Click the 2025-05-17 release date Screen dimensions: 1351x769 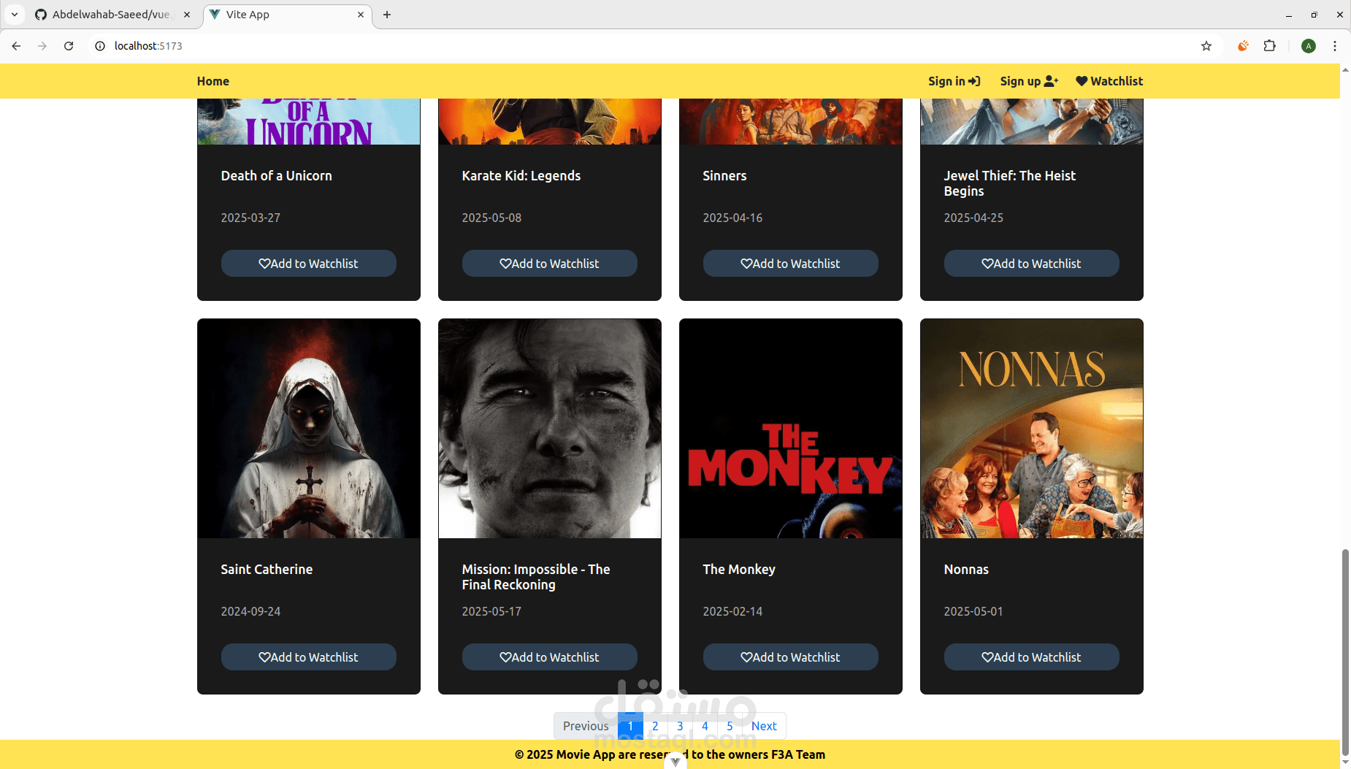[491, 611]
